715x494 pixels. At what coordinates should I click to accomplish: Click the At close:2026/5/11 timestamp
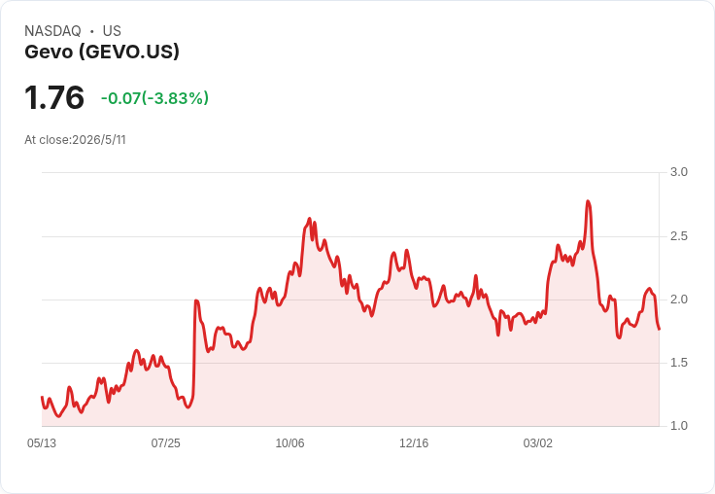pos(75,140)
